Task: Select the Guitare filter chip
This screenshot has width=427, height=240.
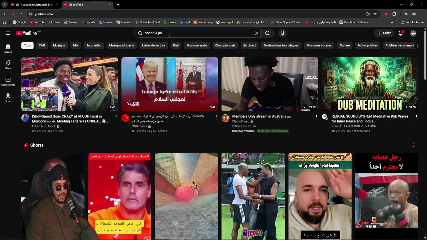Action: pos(345,45)
